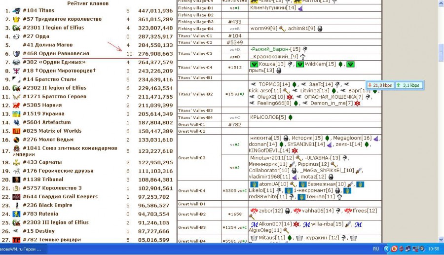The height and width of the screenshot is (255, 444).
Task: Click the Titans' Valley-C4 sector cell
Action: (199, 68)
